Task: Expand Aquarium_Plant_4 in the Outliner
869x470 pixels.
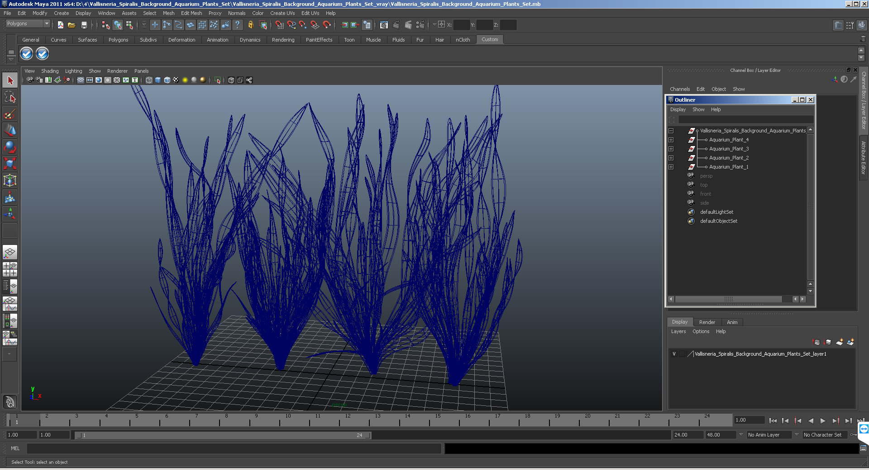Action: point(671,140)
